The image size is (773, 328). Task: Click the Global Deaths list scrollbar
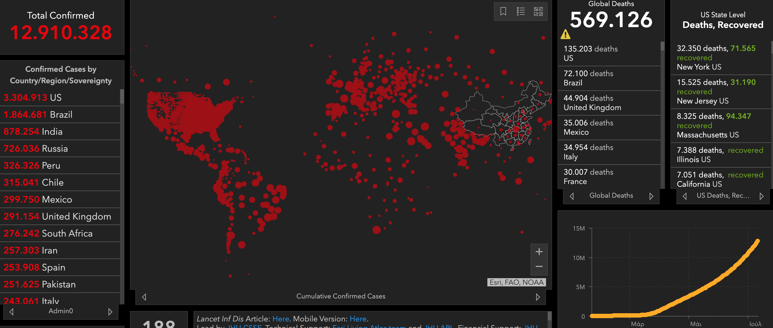coord(662,47)
